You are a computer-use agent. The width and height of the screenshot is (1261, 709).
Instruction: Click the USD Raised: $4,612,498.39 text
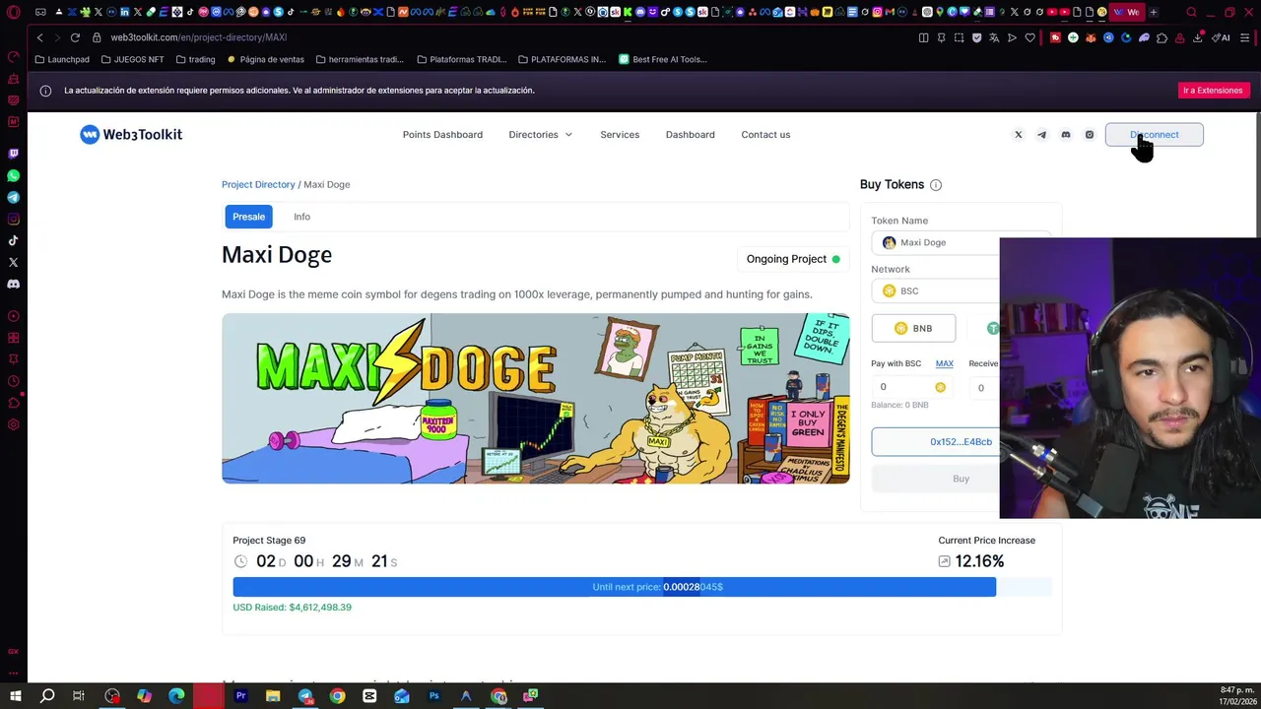(x=292, y=608)
